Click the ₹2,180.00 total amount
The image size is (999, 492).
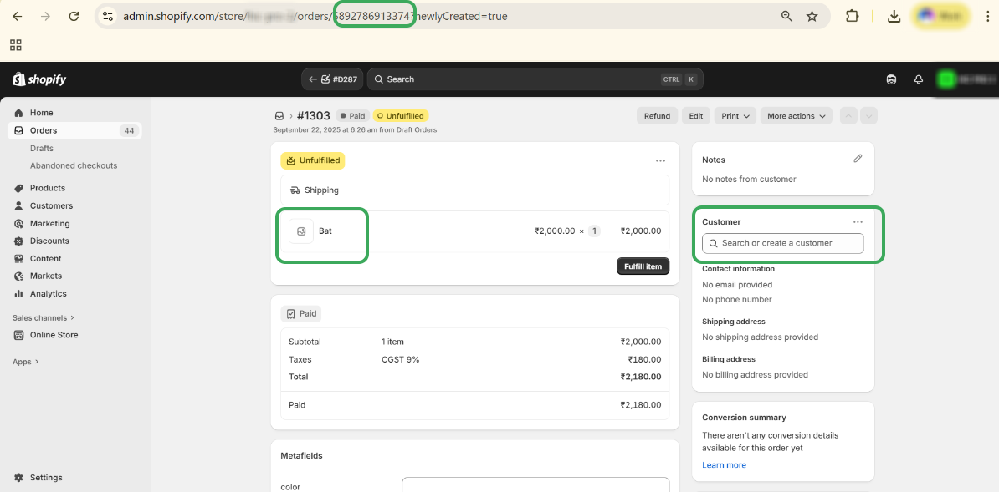coord(640,377)
